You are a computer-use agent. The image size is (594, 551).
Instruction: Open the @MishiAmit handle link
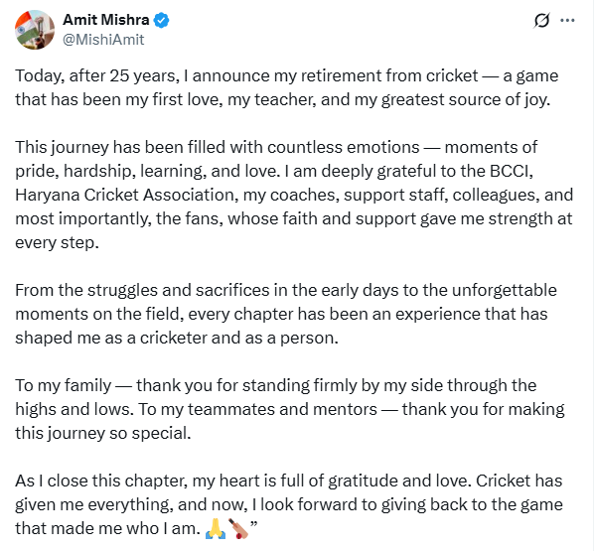coord(103,40)
